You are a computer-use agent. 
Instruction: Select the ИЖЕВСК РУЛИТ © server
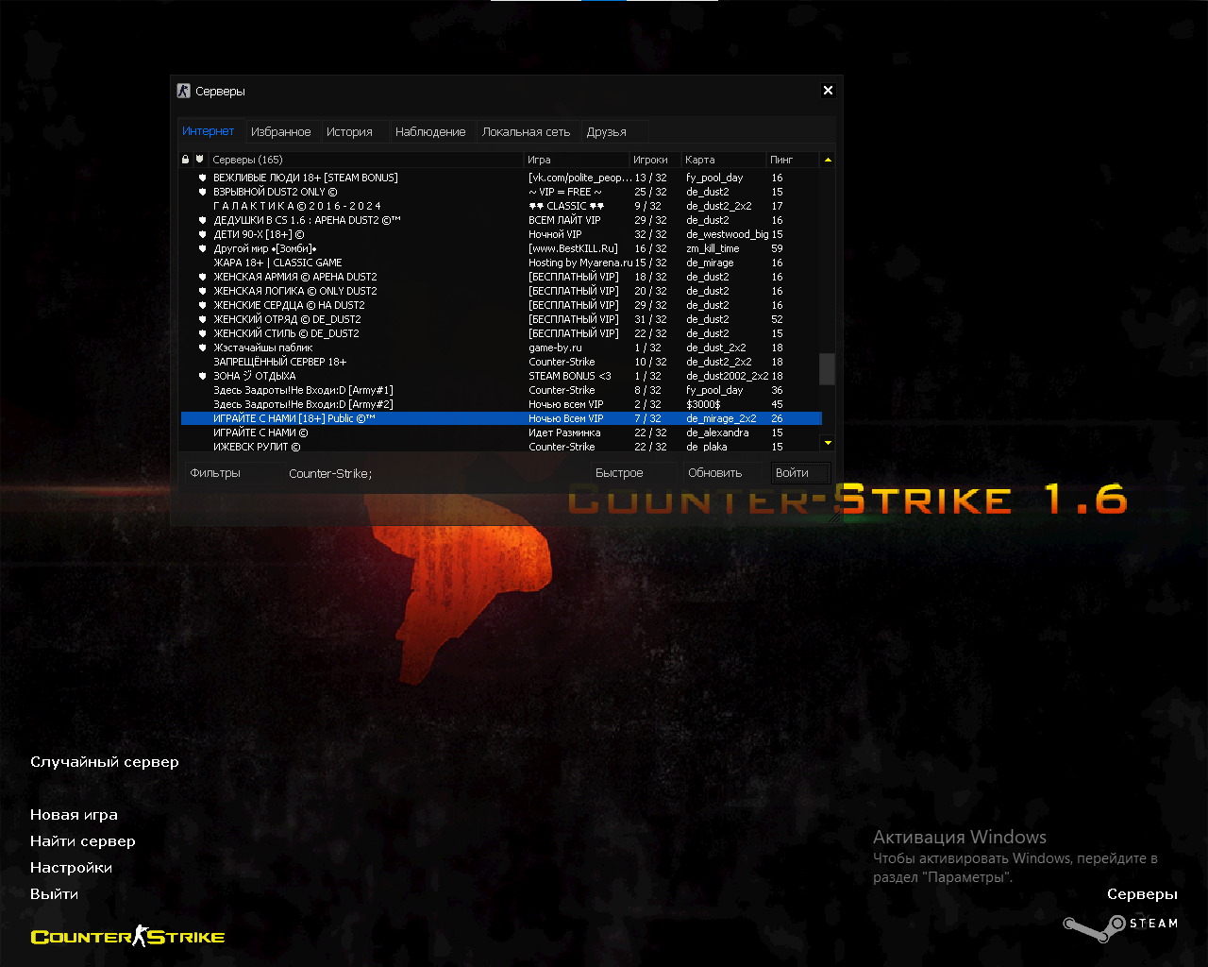pos(501,447)
